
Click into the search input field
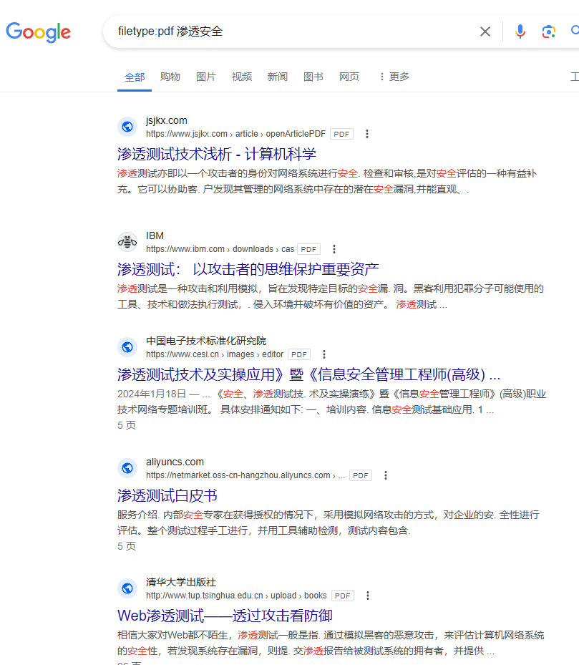pyautogui.click(x=286, y=31)
